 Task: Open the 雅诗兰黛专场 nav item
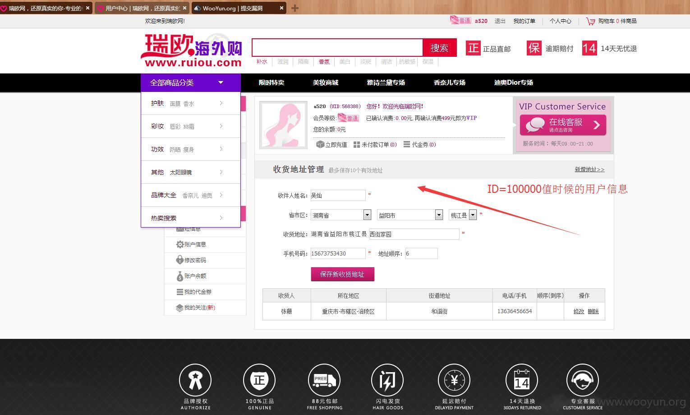point(386,82)
